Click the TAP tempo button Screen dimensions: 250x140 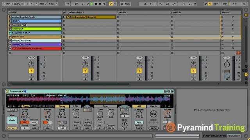(7, 4)
